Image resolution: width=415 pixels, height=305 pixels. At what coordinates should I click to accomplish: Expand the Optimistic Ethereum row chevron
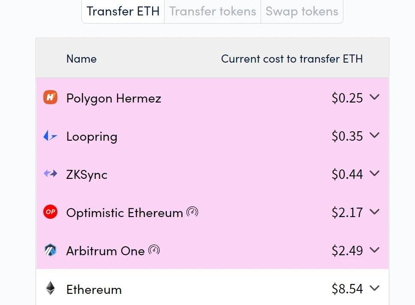point(374,212)
